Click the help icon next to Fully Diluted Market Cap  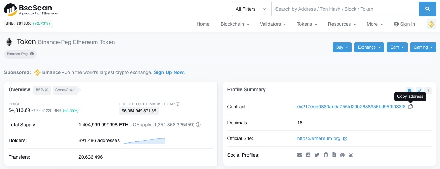click(178, 104)
